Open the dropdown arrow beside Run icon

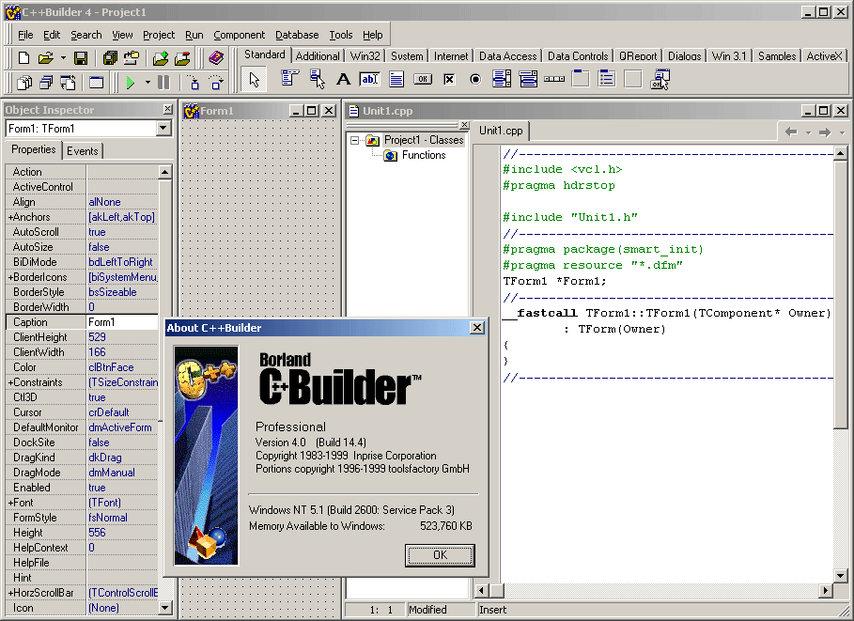148,83
